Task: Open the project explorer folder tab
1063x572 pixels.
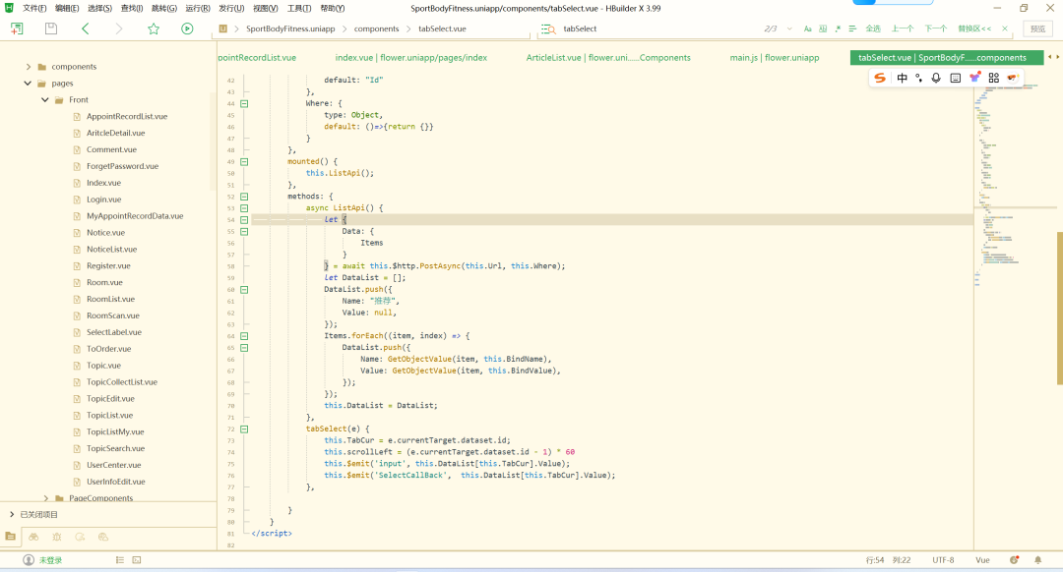Action: point(10,537)
